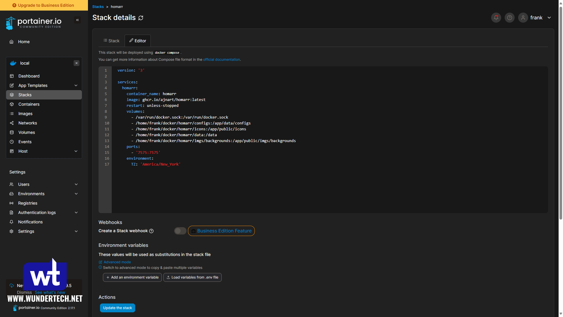Click the Images icon in sidebar
The image size is (563, 317).
(x=12, y=113)
